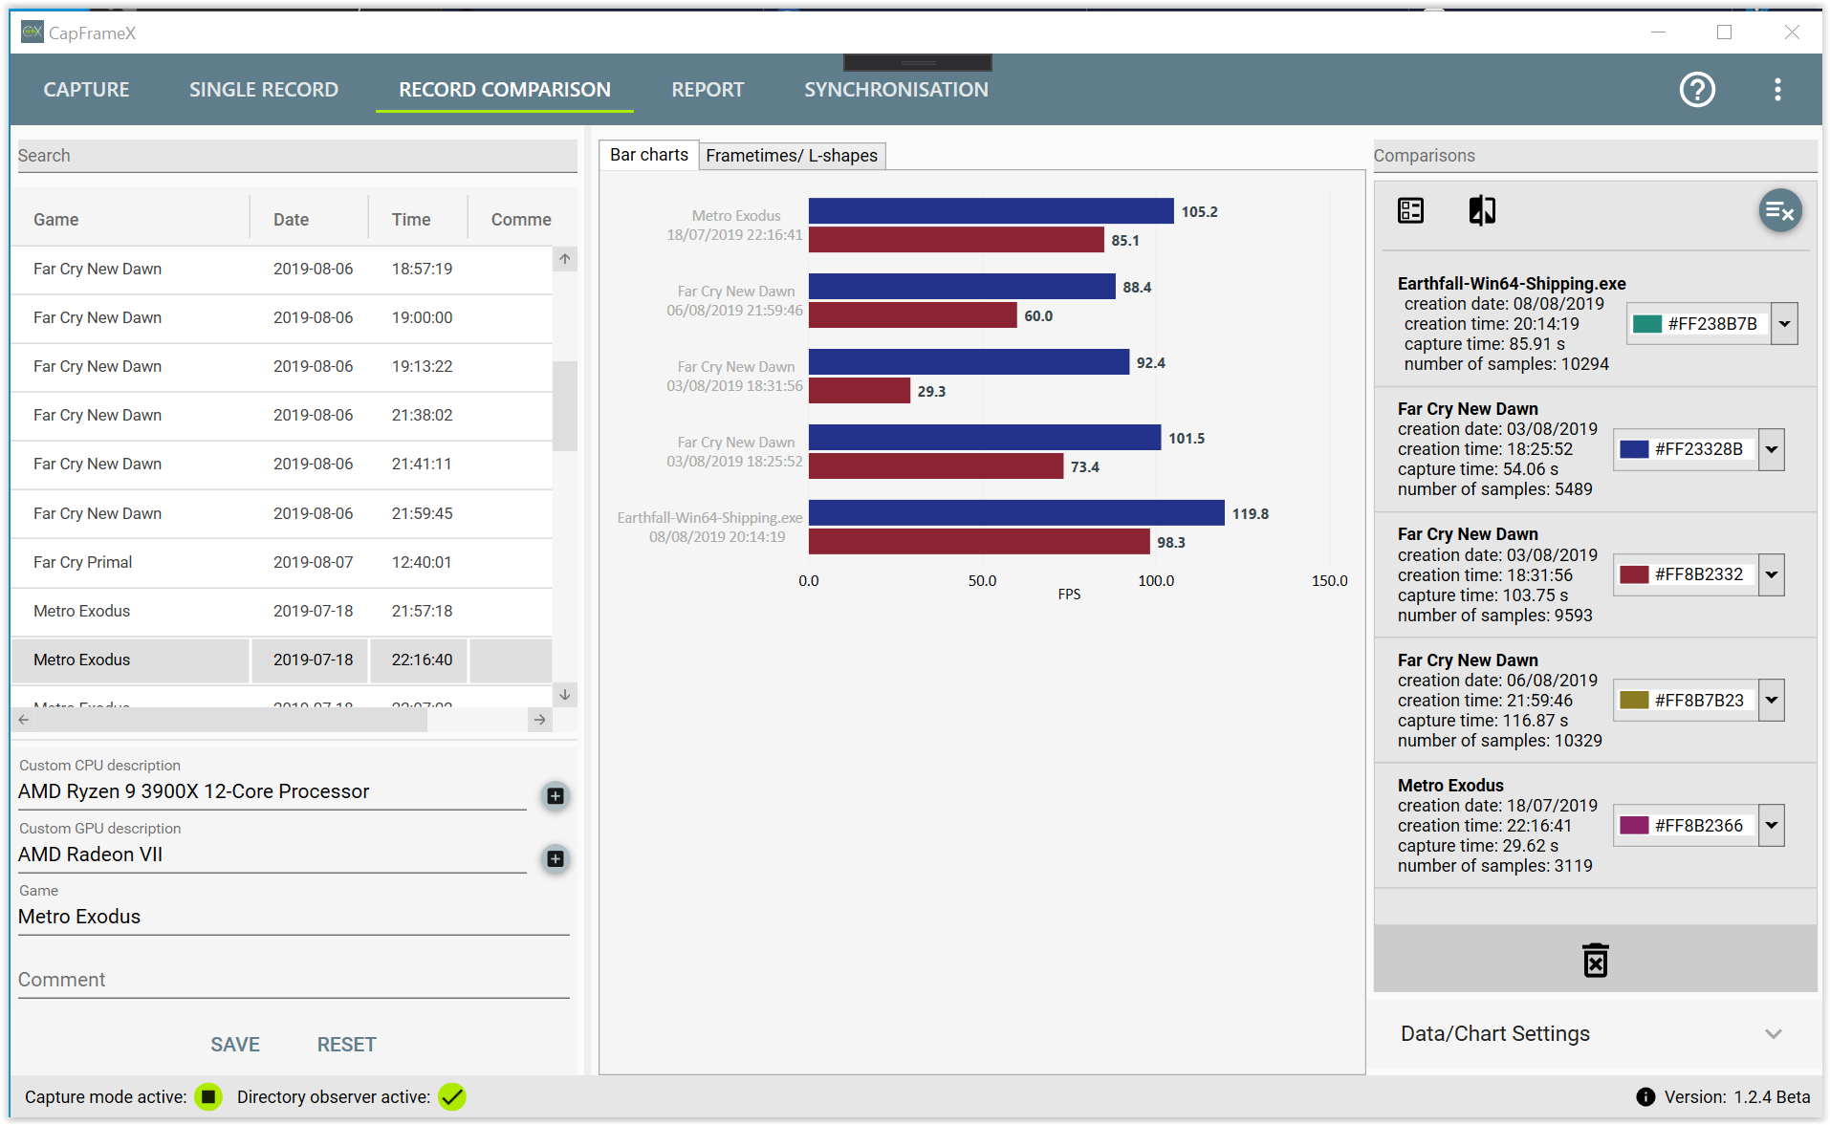The image size is (1830, 1125).
Task: Select Far Cry New Dawn record at 21:41:11
Action: (x=282, y=465)
